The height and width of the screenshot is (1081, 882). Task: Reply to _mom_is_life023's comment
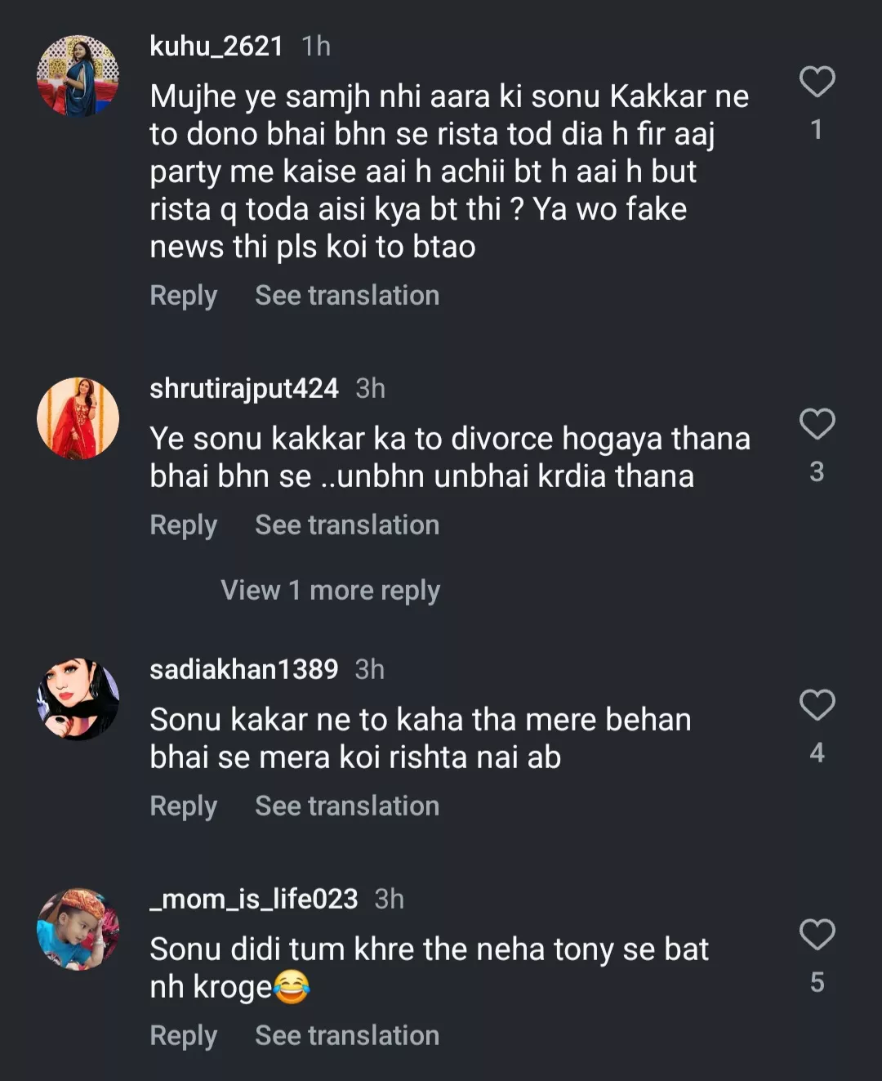(184, 1036)
